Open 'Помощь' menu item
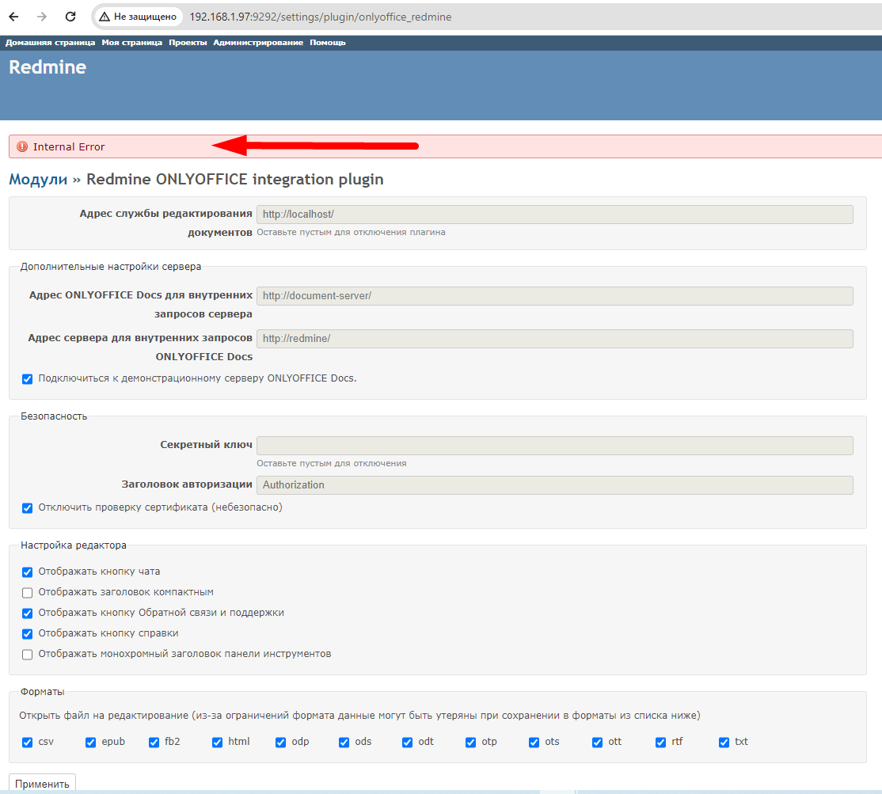The width and height of the screenshot is (882, 794). [327, 43]
